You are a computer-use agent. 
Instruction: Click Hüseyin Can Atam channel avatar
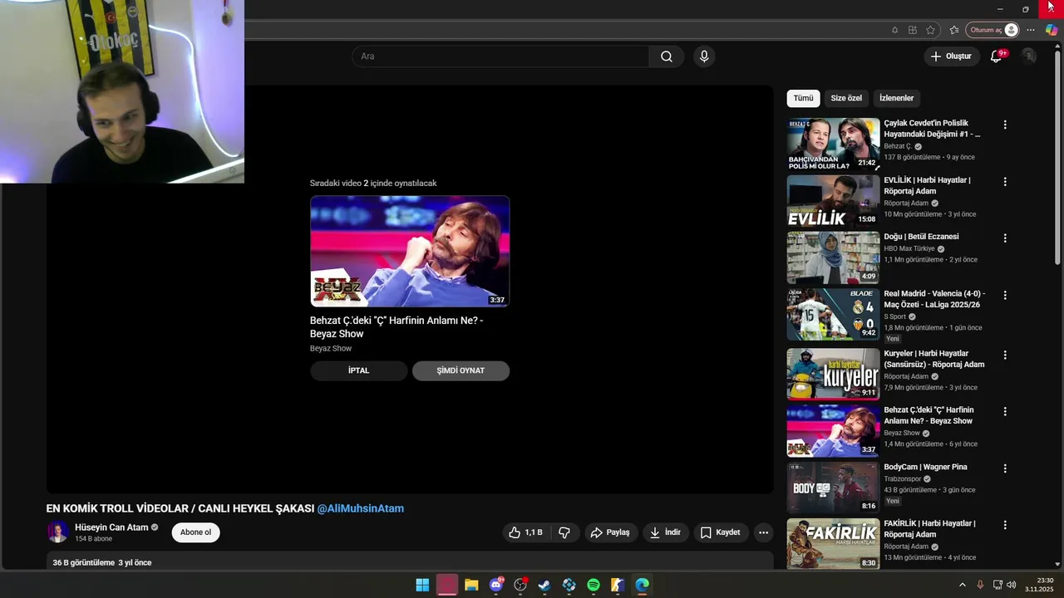click(x=58, y=532)
